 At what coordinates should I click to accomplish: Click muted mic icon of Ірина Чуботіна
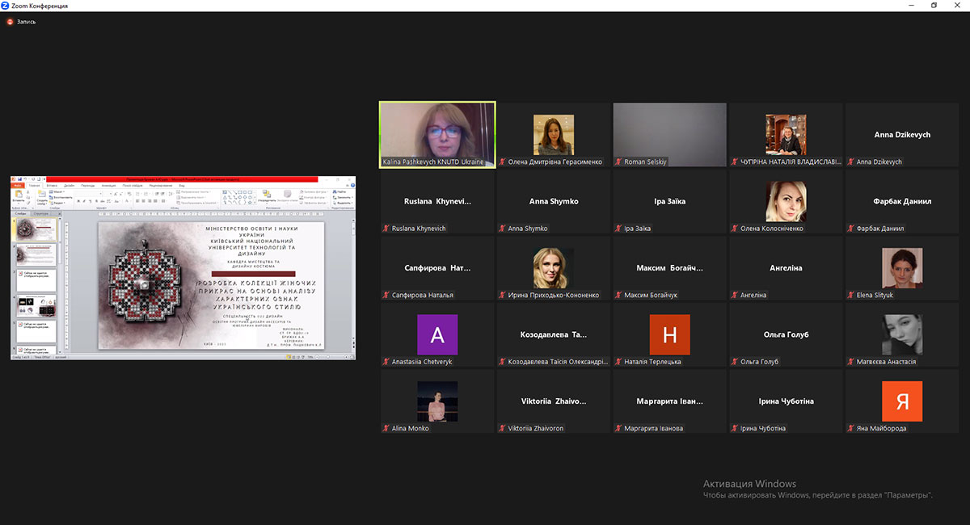735,428
